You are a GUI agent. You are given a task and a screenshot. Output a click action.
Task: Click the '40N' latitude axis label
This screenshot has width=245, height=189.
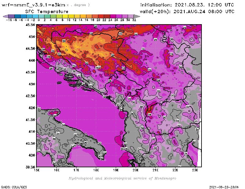point(32,155)
